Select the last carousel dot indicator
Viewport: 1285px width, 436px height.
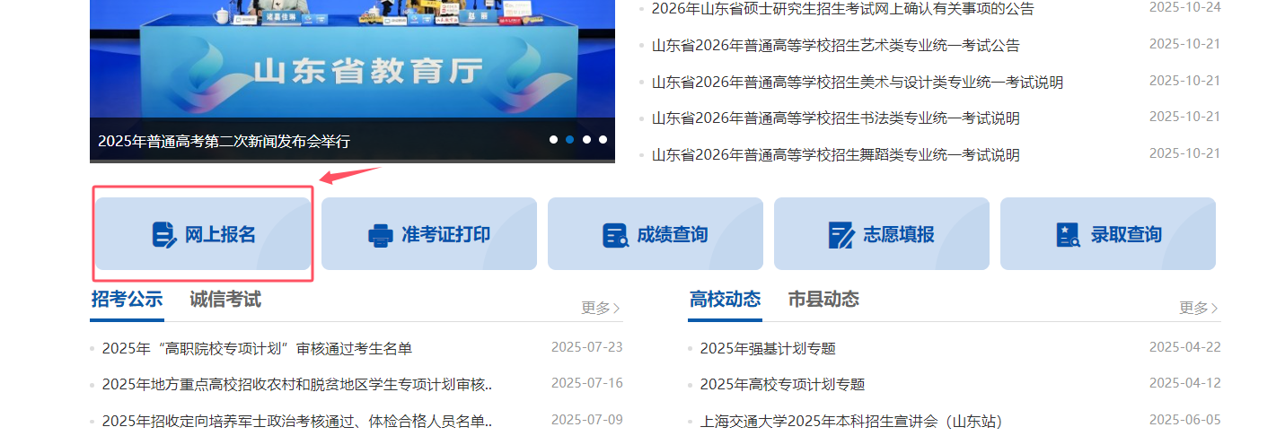[603, 140]
